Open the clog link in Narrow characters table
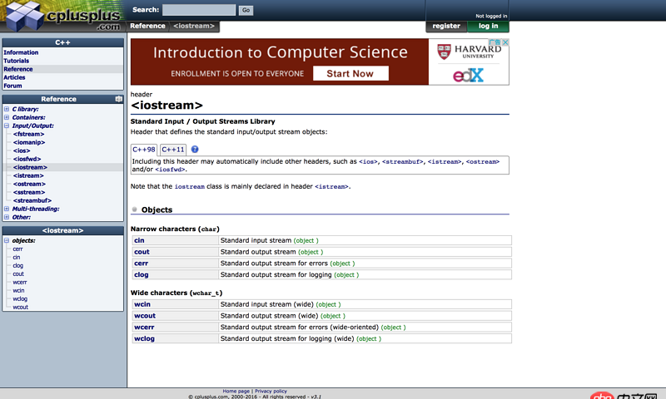666x399 pixels. click(142, 275)
